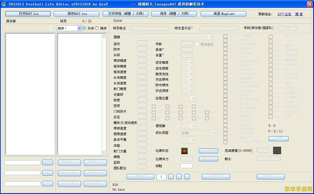Tick the 即将退役 checkbox
This screenshot has height=194, width=314.
coord(197,44)
